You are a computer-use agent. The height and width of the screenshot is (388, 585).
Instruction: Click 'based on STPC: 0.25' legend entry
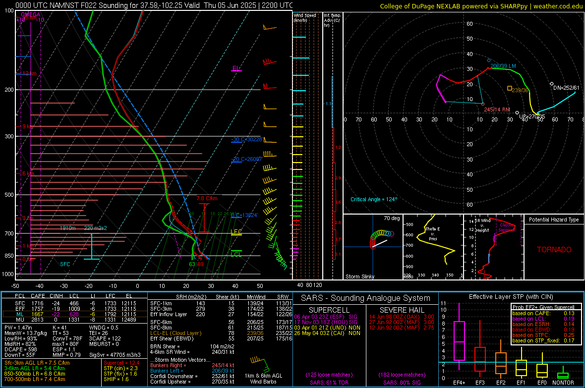543,335
